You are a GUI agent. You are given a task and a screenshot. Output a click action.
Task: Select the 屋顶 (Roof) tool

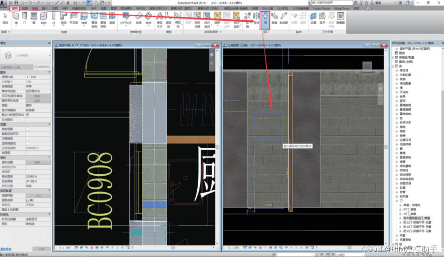[x=64, y=18]
